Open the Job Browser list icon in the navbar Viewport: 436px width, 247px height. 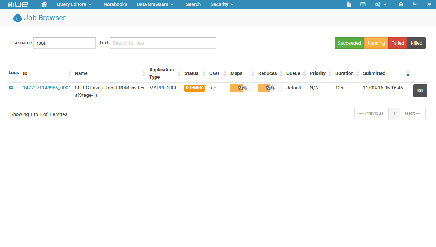363,4
